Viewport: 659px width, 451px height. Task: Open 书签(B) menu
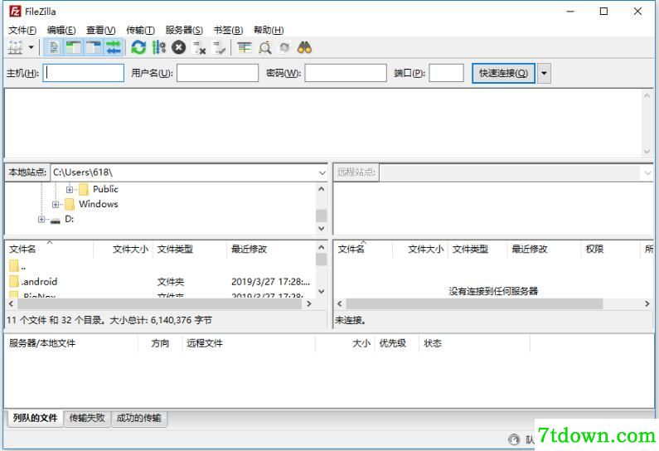[x=228, y=31]
